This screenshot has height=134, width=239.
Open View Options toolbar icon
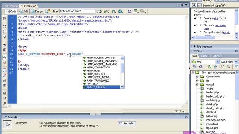coord(136,12)
